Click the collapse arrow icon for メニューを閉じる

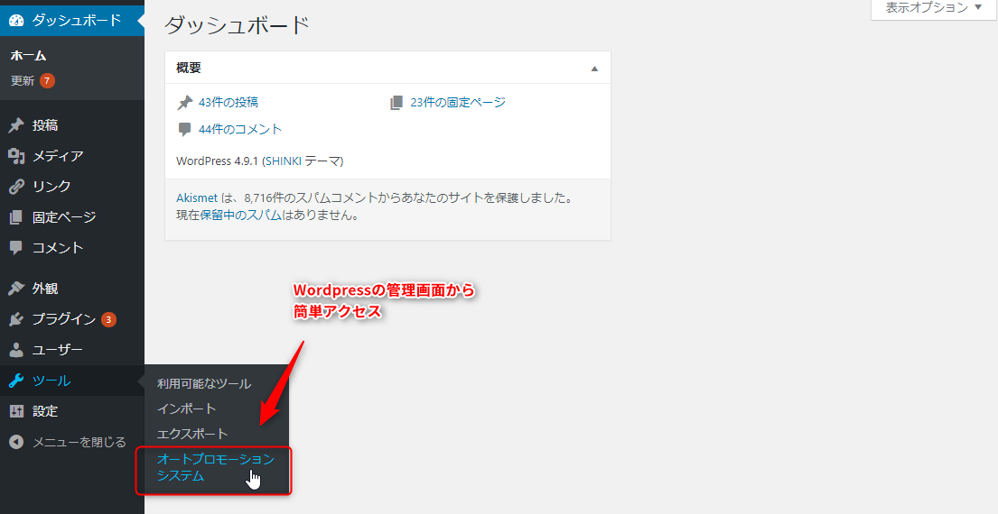[x=16, y=442]
